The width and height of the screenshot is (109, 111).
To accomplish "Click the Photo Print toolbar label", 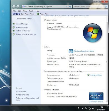I will coord(44,14).
